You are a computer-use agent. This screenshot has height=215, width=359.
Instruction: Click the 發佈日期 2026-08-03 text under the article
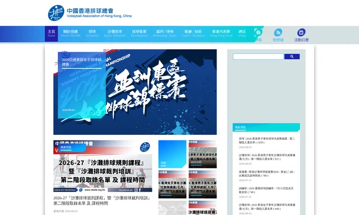66,211
